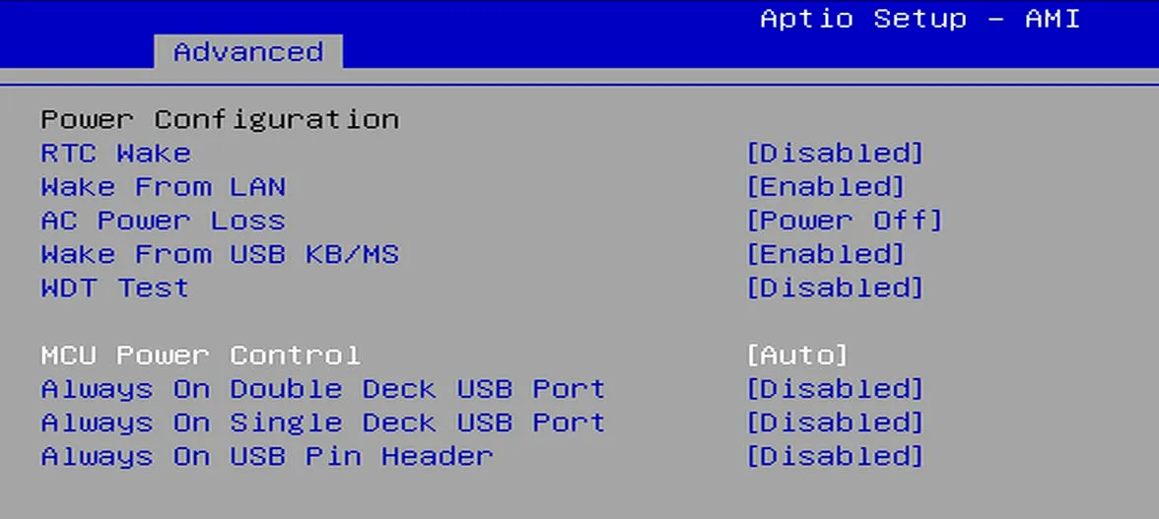
Task: Select Always On Single Deck USB Port
Action: 322,422
